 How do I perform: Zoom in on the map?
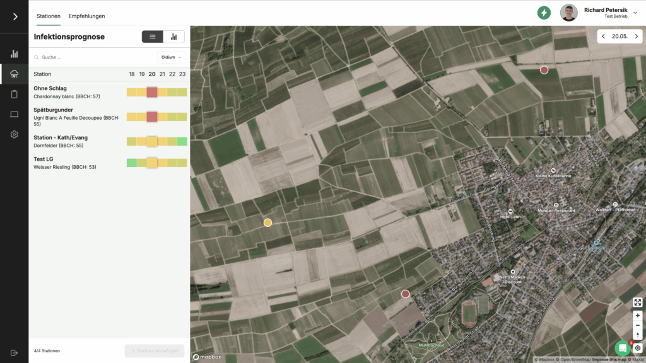click(638, 315)
